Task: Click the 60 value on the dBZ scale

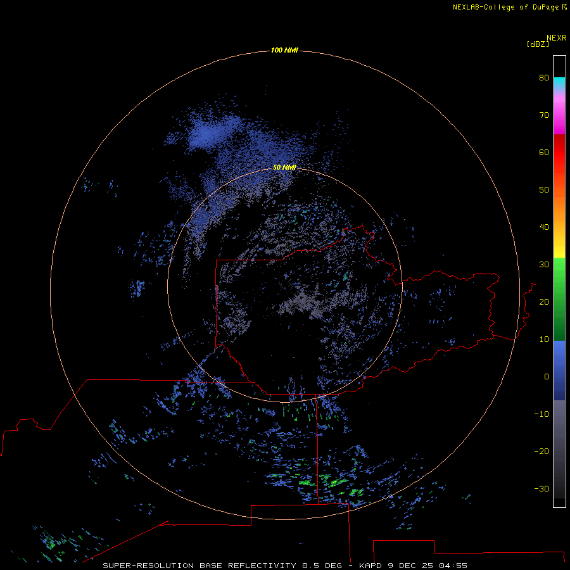Action: point(544,152)
